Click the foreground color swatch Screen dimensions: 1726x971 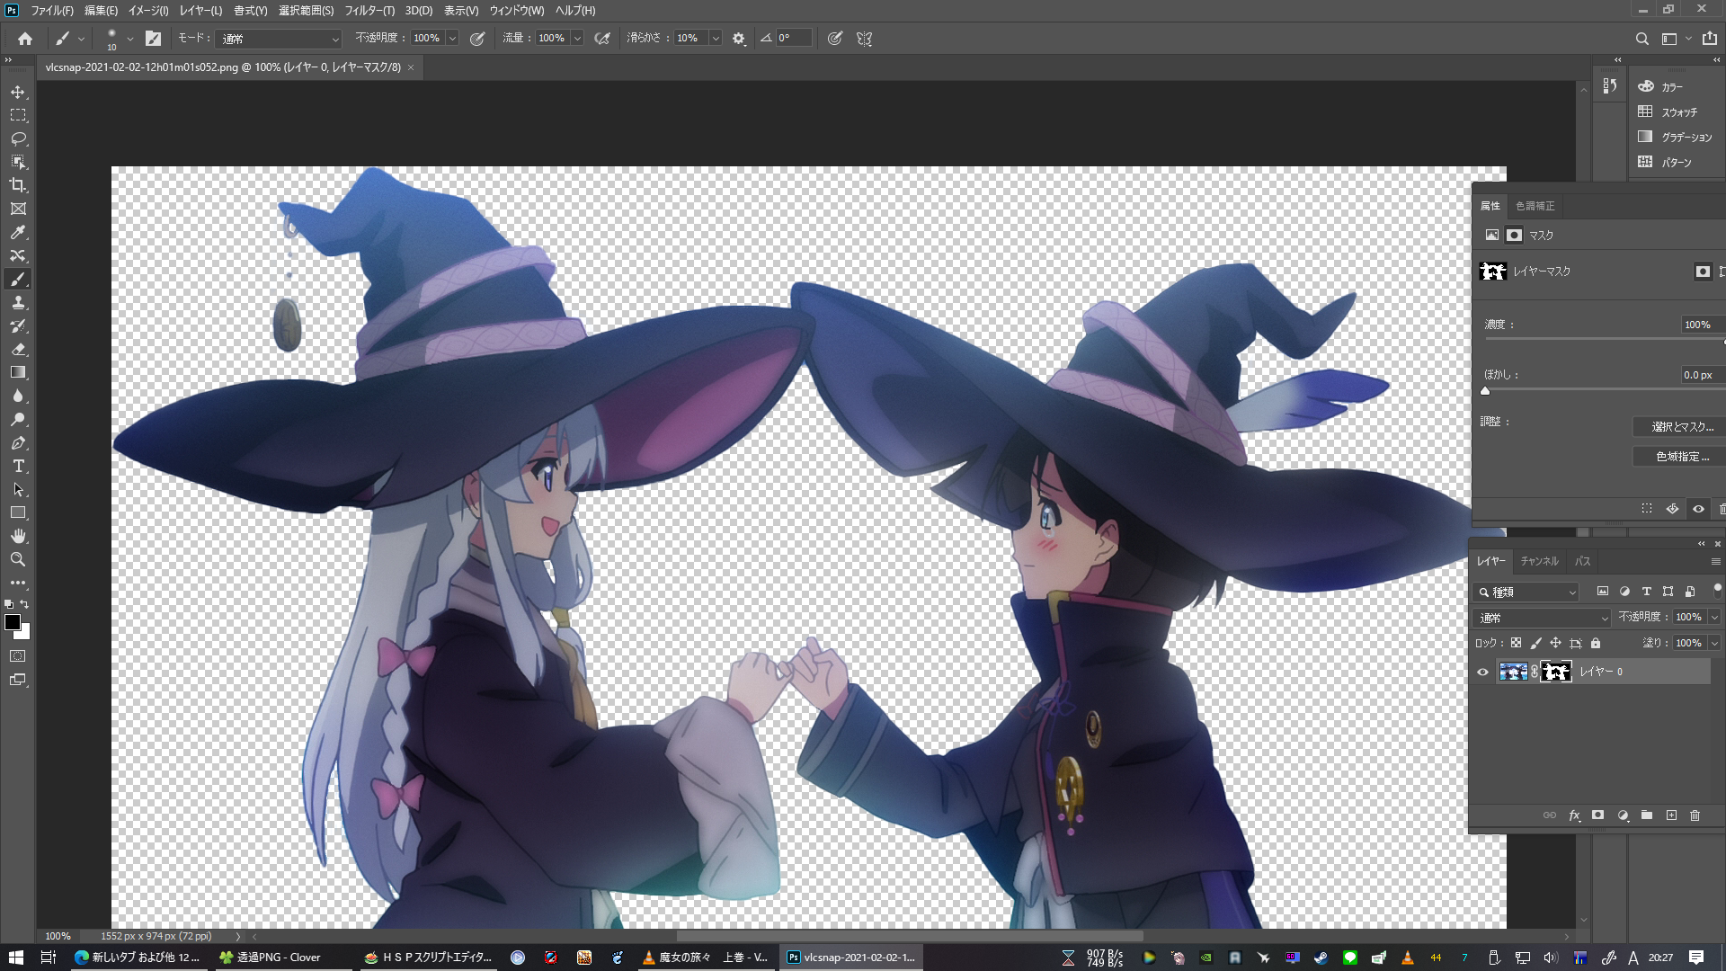(13, 622)
